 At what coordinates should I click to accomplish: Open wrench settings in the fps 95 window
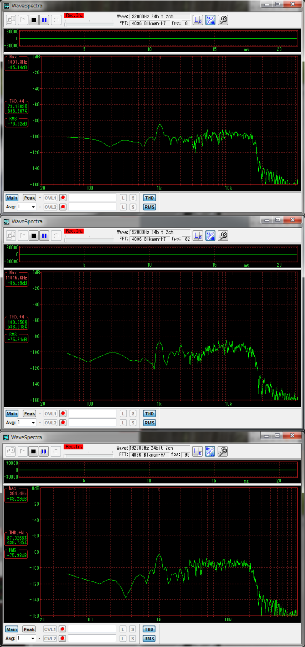tap(223, 451)
